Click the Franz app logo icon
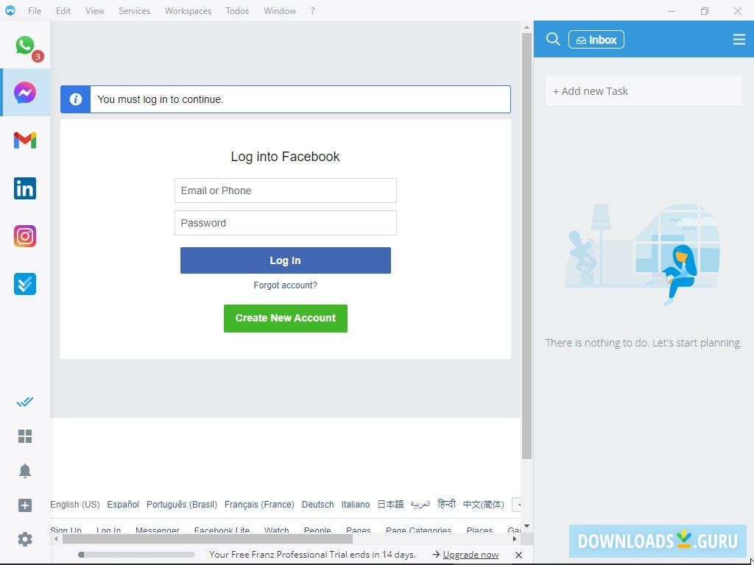The height and width of the screenshot is (565, 754). coord(10,10)
